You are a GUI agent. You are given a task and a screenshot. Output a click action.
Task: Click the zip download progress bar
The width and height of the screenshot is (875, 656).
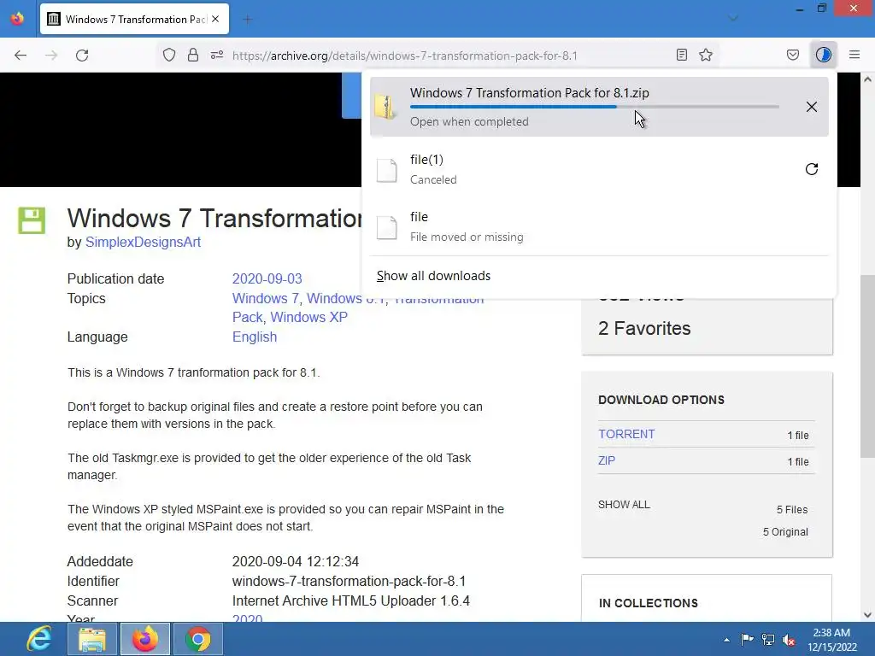[x=595, y=107]
